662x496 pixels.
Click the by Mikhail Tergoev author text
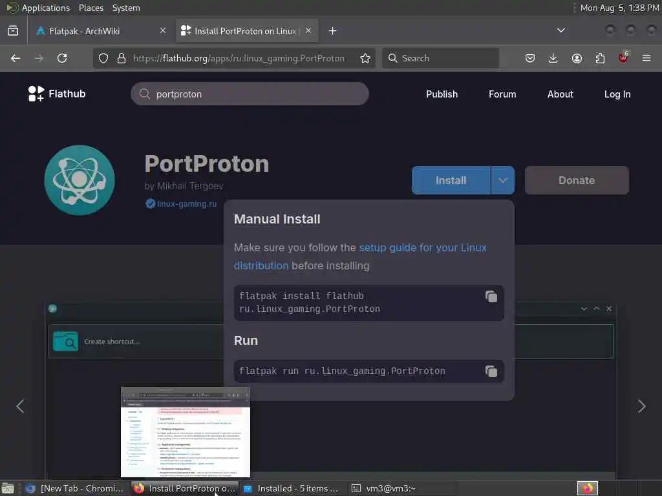[184, 186]
